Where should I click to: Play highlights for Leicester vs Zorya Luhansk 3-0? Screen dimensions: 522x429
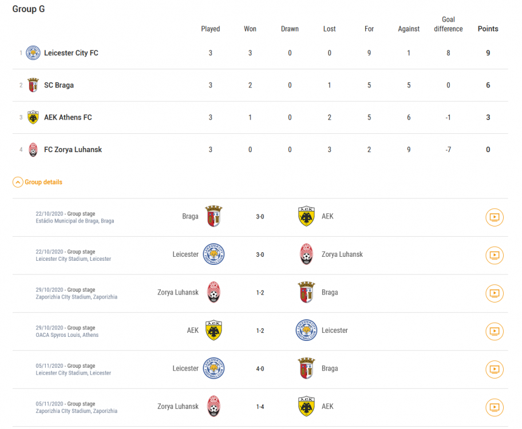tap(495, 255)
